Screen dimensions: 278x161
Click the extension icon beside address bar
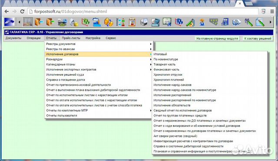pyautogui.click(x=264, y=12)
